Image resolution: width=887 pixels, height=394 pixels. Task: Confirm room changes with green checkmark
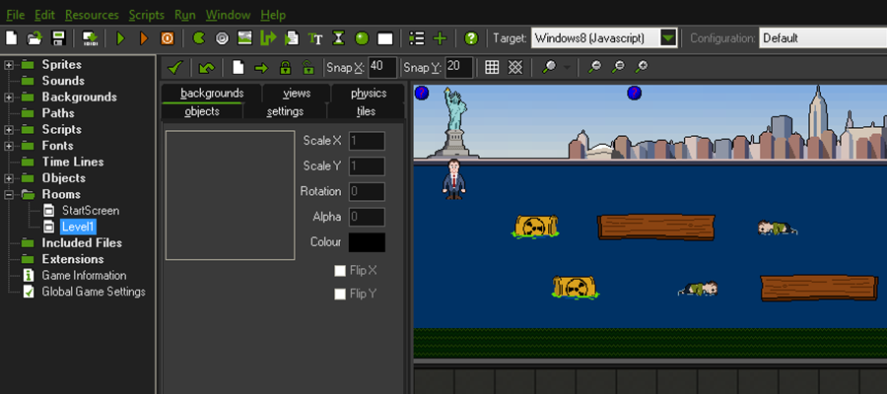click(x=174, y=68)
